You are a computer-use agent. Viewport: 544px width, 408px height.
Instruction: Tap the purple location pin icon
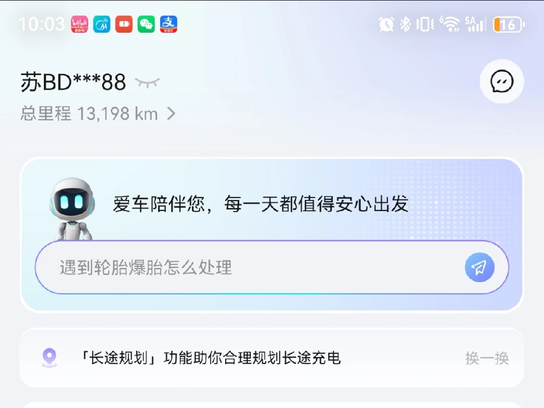point(49,358)
